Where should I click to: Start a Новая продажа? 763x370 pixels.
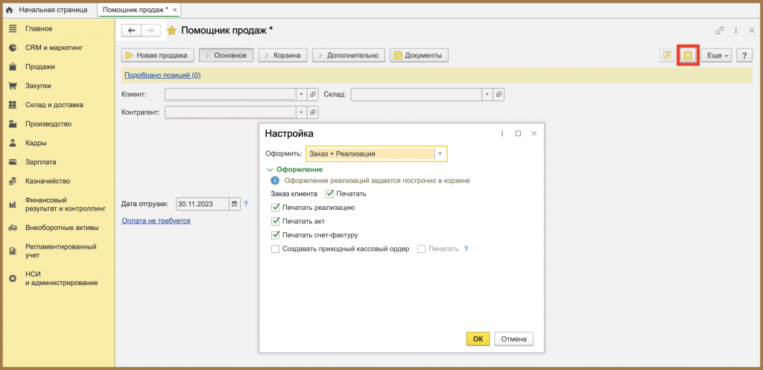click(x=158, y=55)
